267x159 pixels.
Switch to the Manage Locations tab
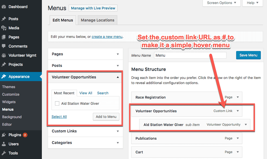click(97, 20)
